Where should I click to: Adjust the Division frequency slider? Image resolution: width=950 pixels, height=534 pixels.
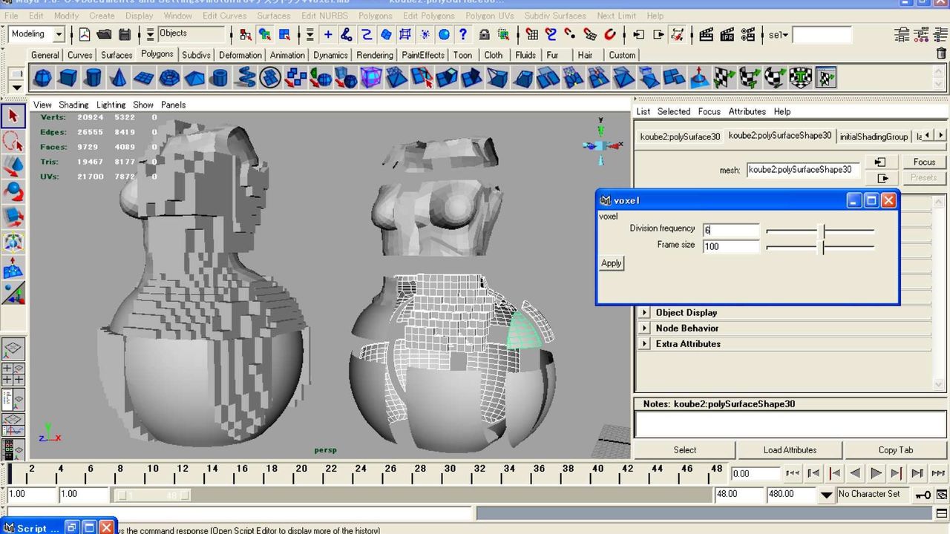pos(820,231)
